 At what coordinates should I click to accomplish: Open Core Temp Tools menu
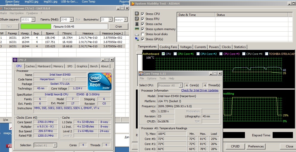tap(162, 79)
